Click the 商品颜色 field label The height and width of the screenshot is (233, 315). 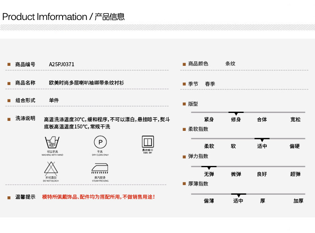pos(198,64)
